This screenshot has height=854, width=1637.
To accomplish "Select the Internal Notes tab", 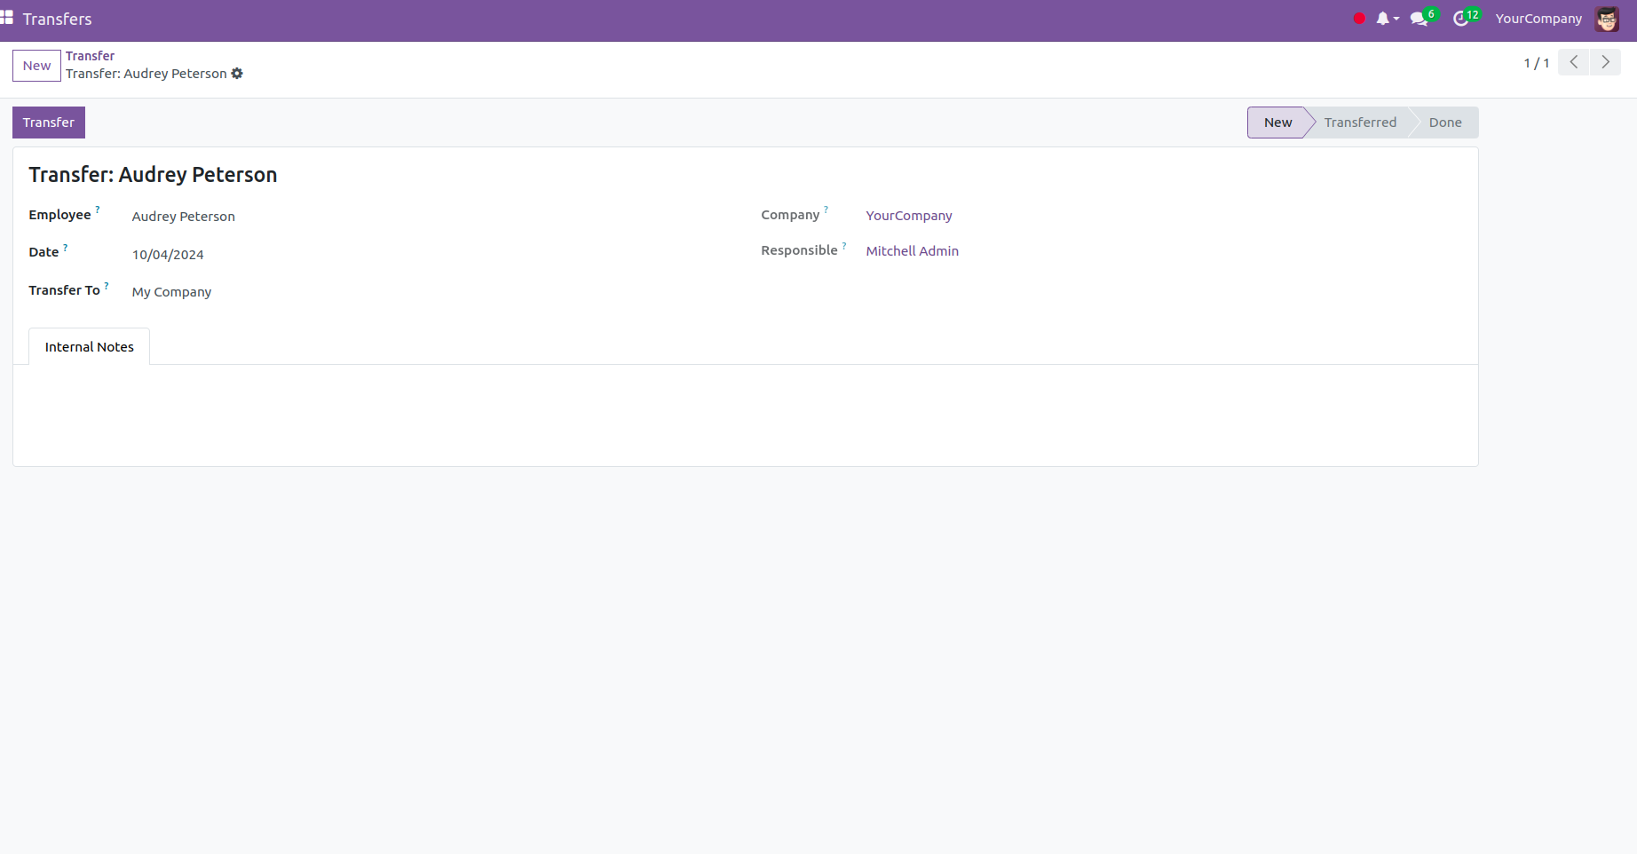I will tap(89, 347).
